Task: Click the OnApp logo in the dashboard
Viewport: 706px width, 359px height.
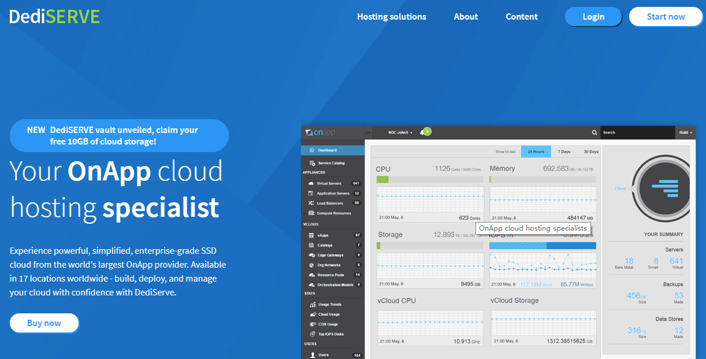Action: [321, 133]
